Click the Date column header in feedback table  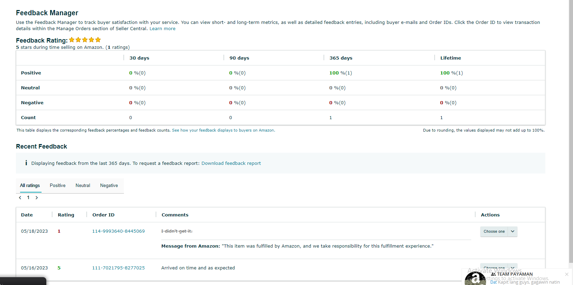(x=27, y=215)
